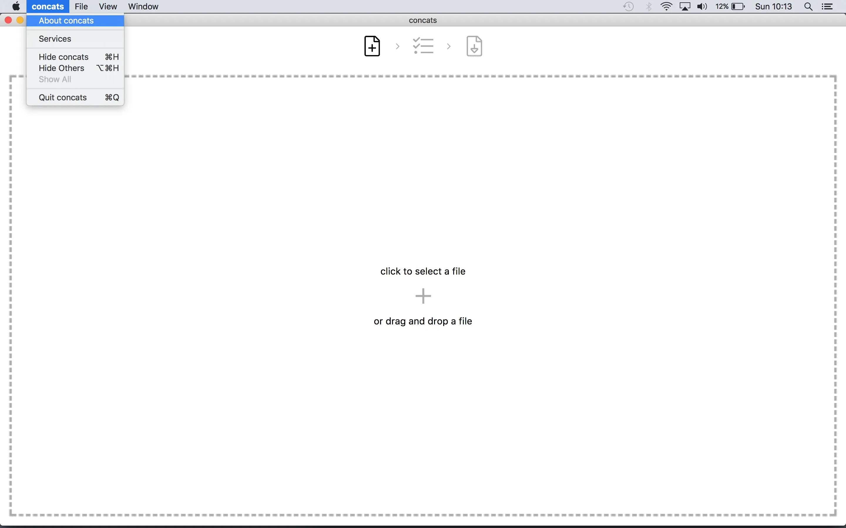846x528 pixels.
Task: Click the volume speaker icon
Action: [701, 7]
